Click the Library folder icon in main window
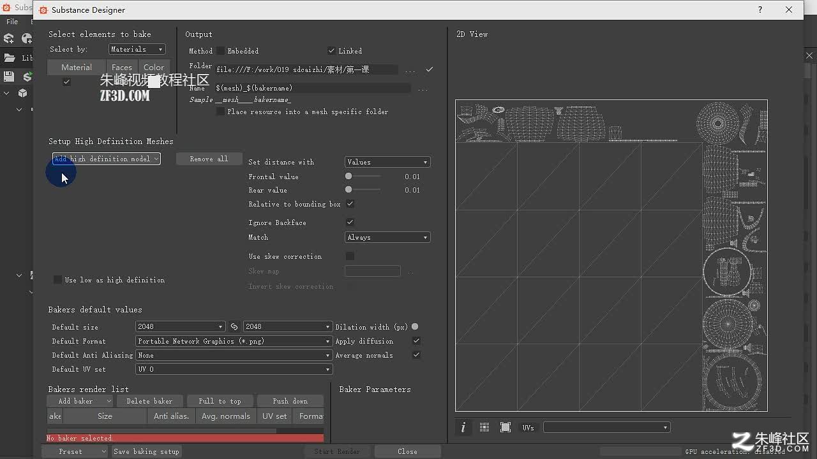The image size is (817, 459). 10,57
